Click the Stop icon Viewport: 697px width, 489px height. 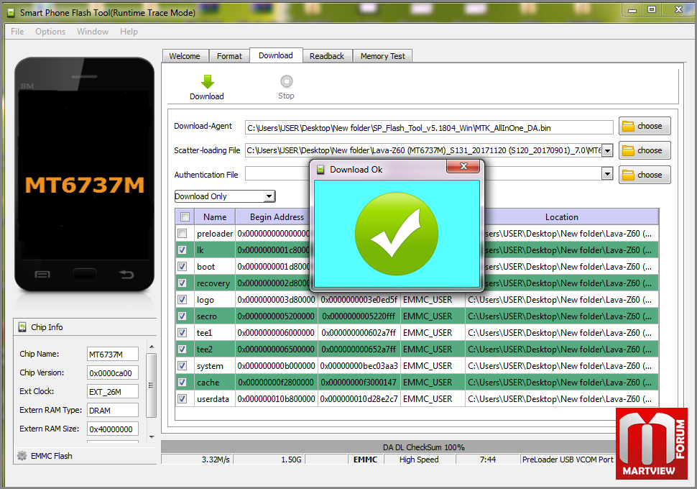[x=286, y=81]
